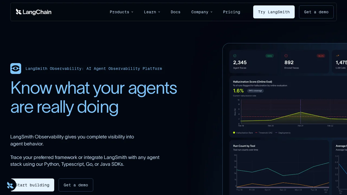Image resolution: width=347 pixels, height=195 pixels.
Task: Open the Pricing page
Action: [x=232, y=12]
